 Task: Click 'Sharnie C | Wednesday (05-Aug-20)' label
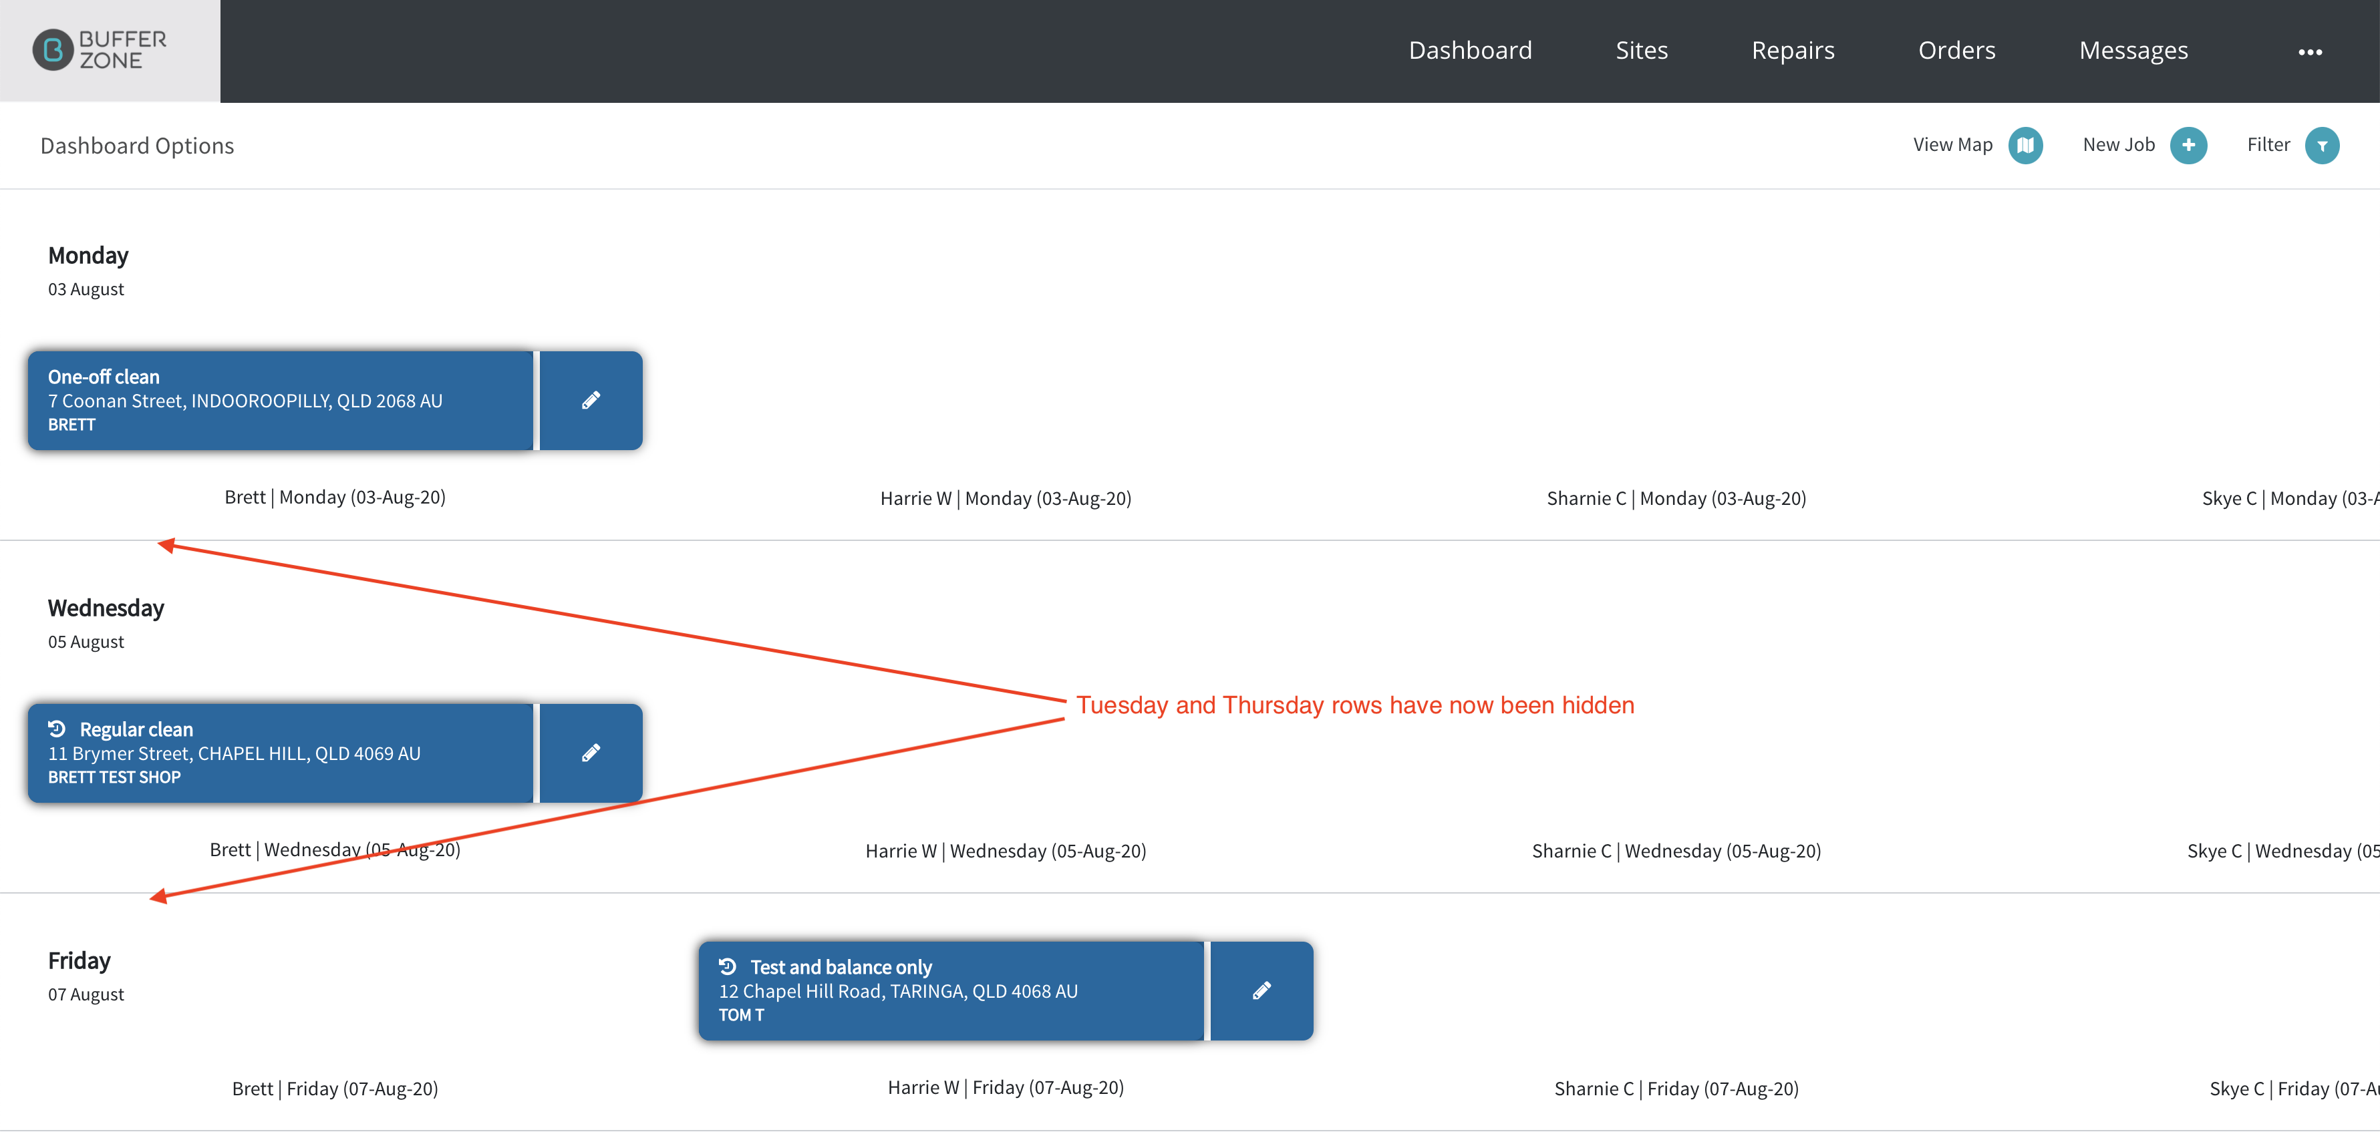pyautogui.click(x=1676, y=852)
